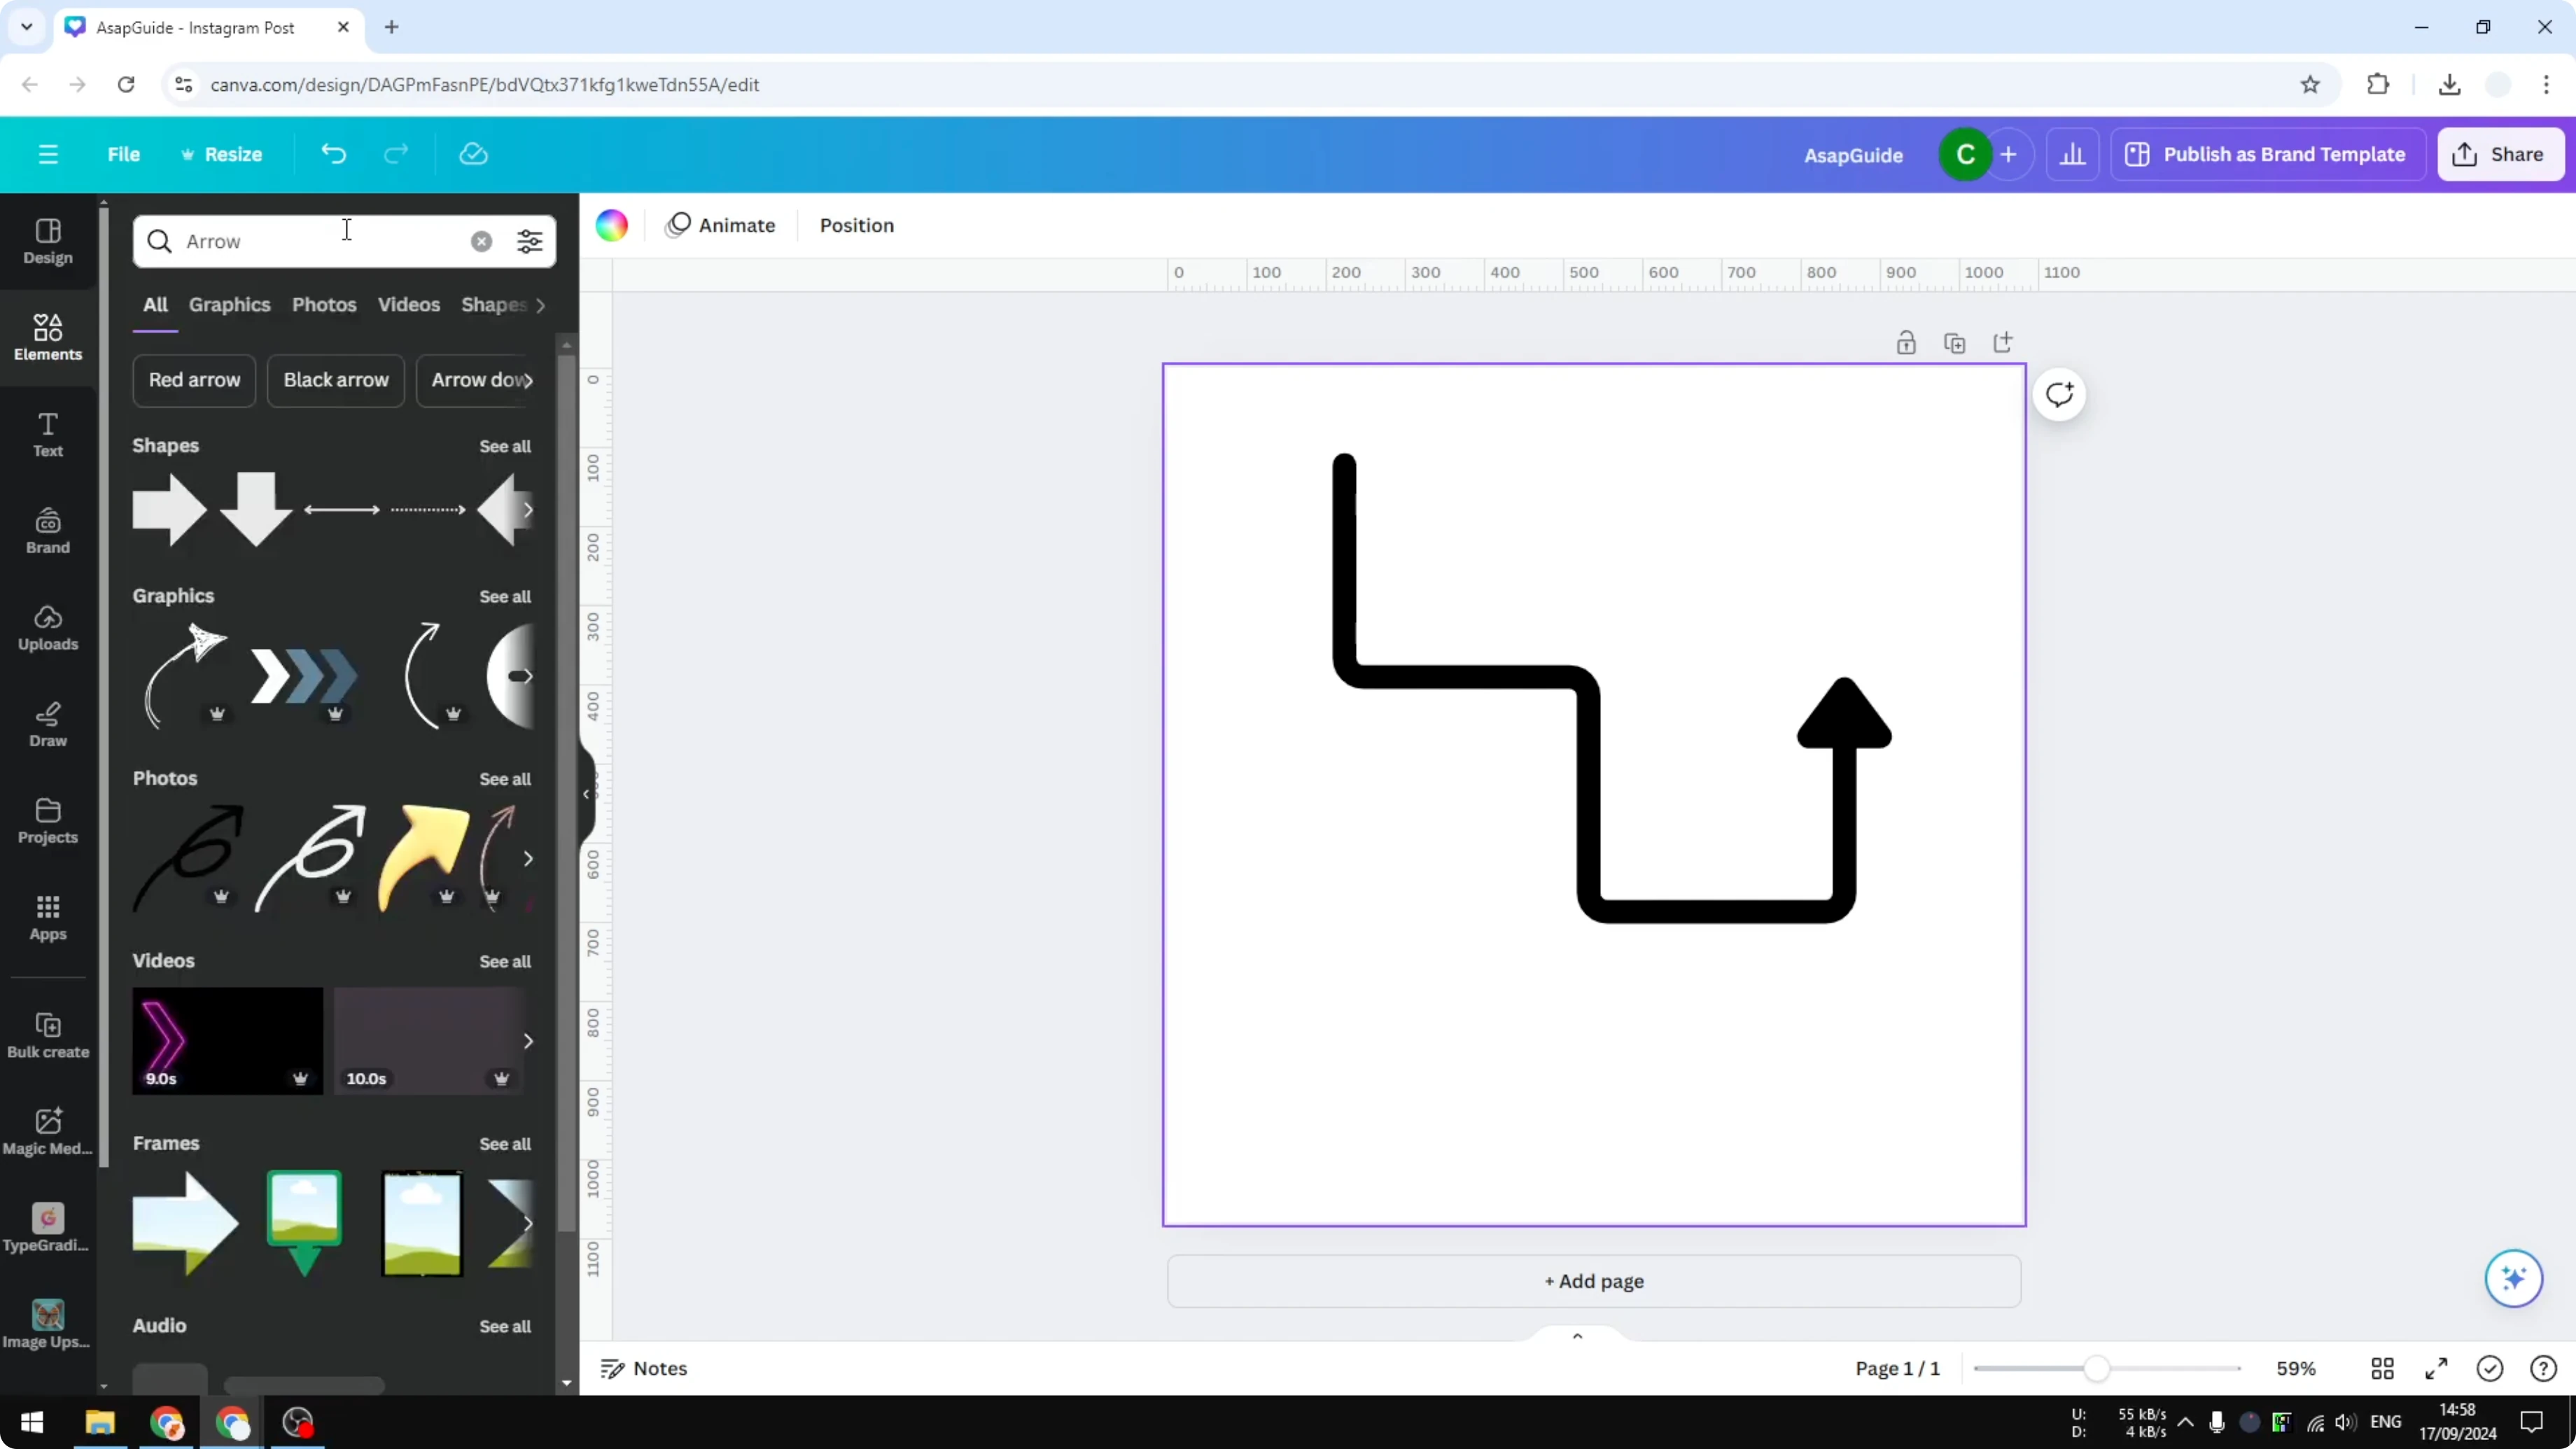Open the Projects panel
2576x1449 pixels.
click(48, 821)
